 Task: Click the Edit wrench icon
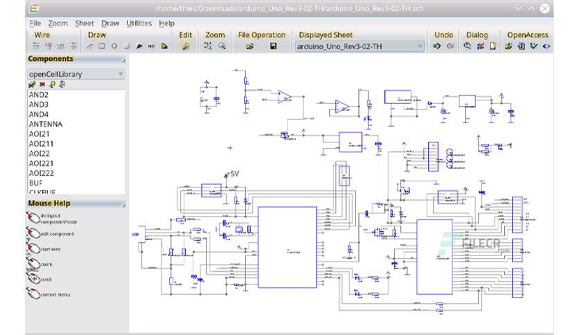[186, 46]
